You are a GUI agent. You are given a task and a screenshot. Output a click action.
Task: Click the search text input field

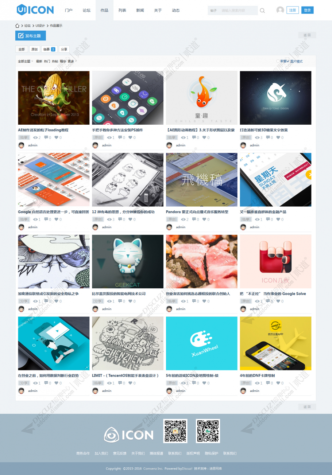(239, 11)
